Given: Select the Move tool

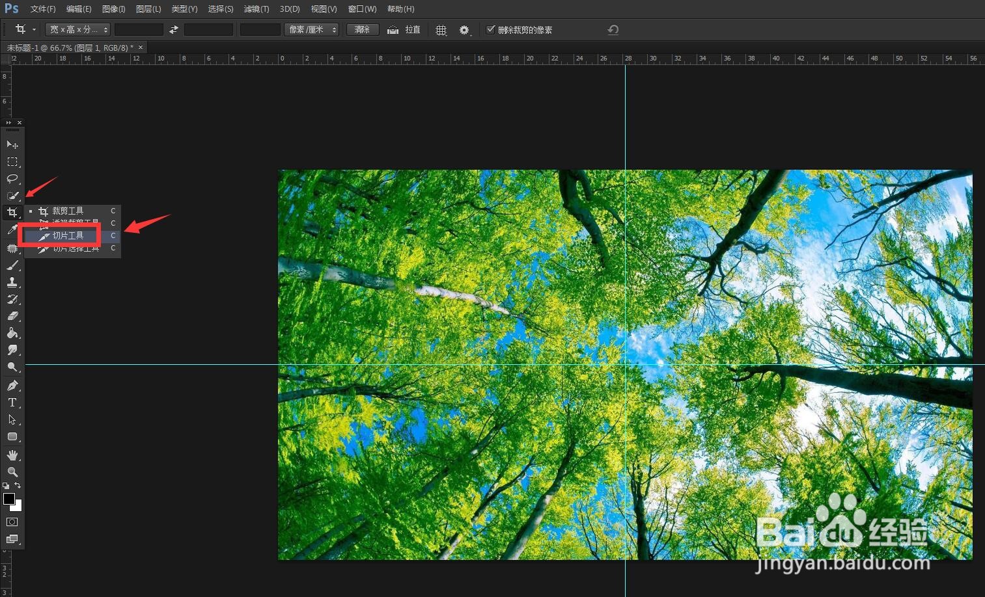Looking at the screenshot, I should click(12, 144).
